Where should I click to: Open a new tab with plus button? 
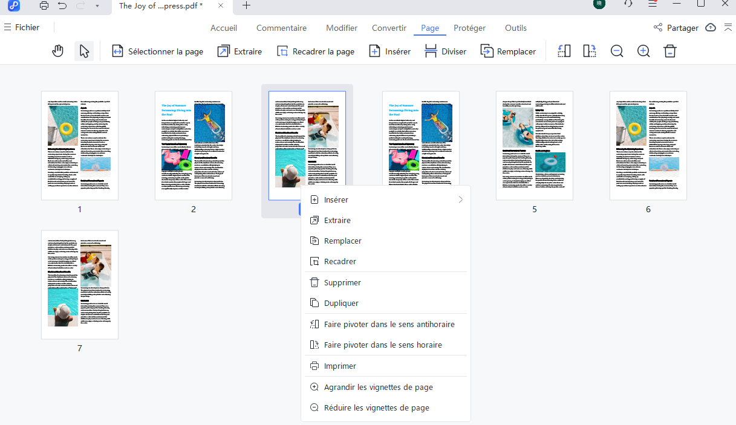click(246, 5)
